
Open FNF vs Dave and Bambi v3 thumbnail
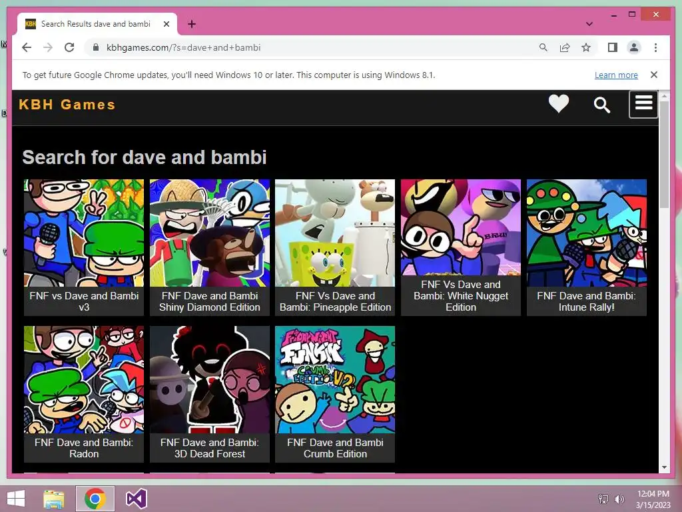84,233
